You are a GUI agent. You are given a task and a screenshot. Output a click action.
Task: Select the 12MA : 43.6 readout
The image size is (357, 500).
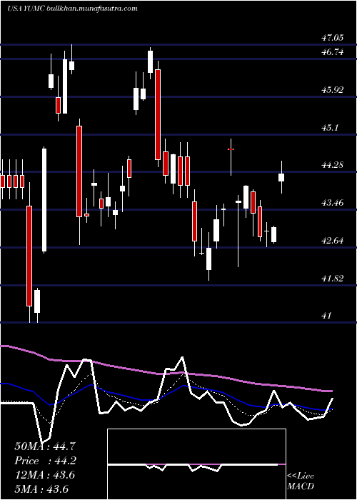[45, 475]
